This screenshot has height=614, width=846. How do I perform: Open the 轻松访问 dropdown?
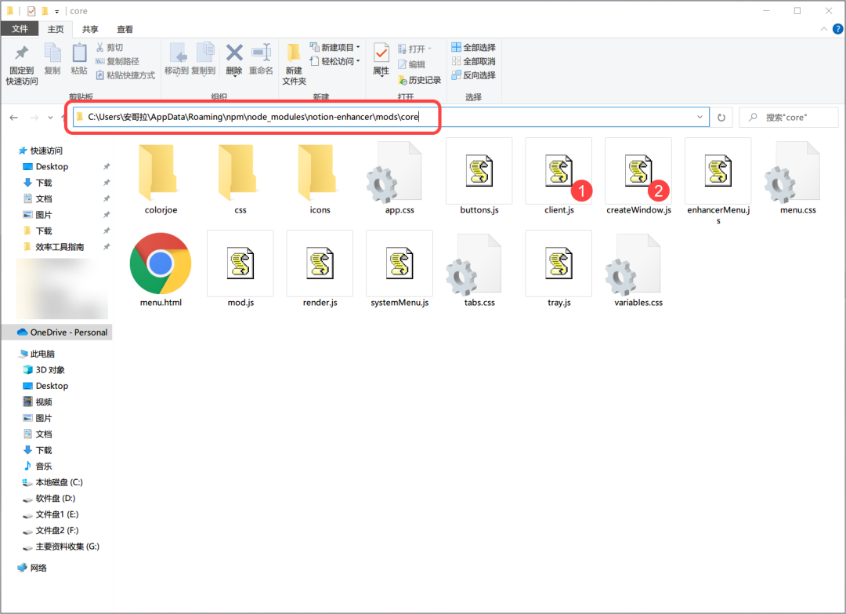pos(335,61)
